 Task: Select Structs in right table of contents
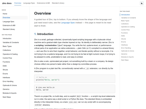(x=123, y=39)
